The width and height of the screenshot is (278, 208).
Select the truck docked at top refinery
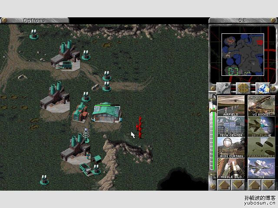tap(64, 65)
